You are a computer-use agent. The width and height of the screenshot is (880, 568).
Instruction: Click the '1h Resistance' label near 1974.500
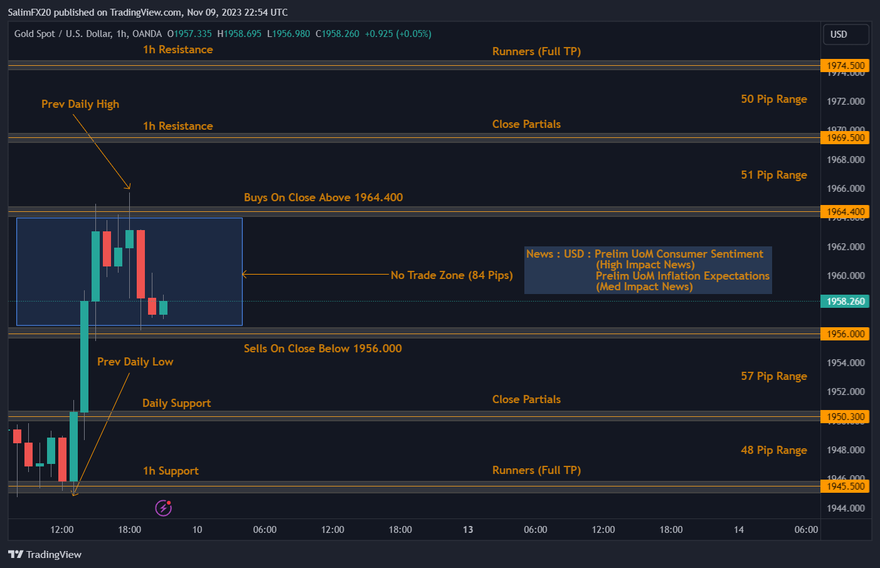(178, 50)
